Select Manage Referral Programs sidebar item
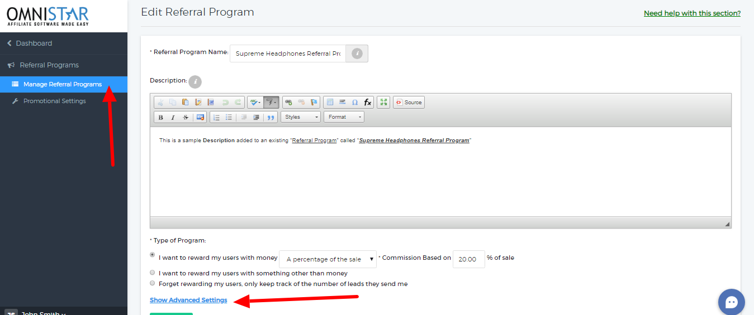The height and width of the screenshot is (315, 754). (64, 84)
